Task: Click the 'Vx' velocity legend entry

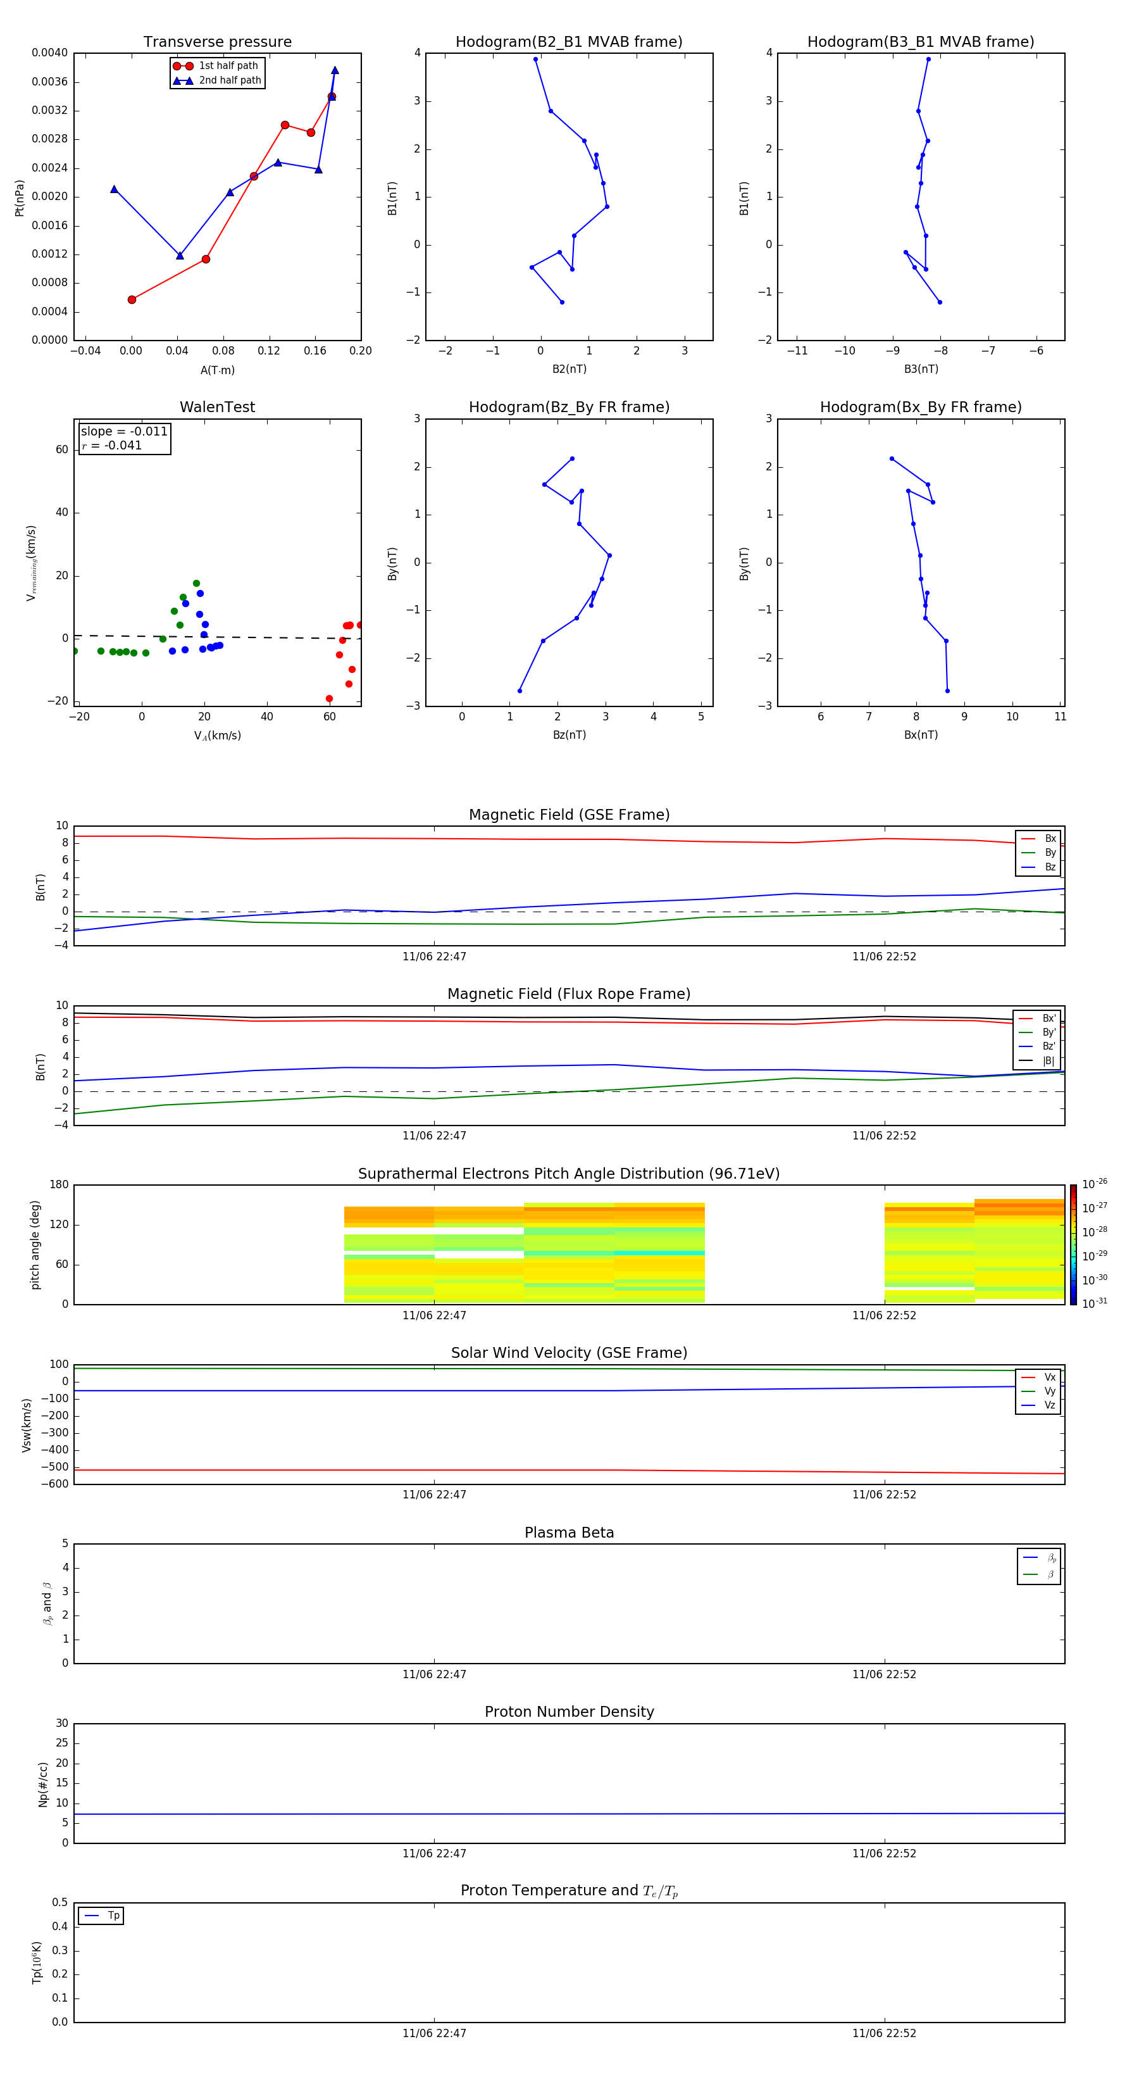Action: click(x=1038, y=1377)
